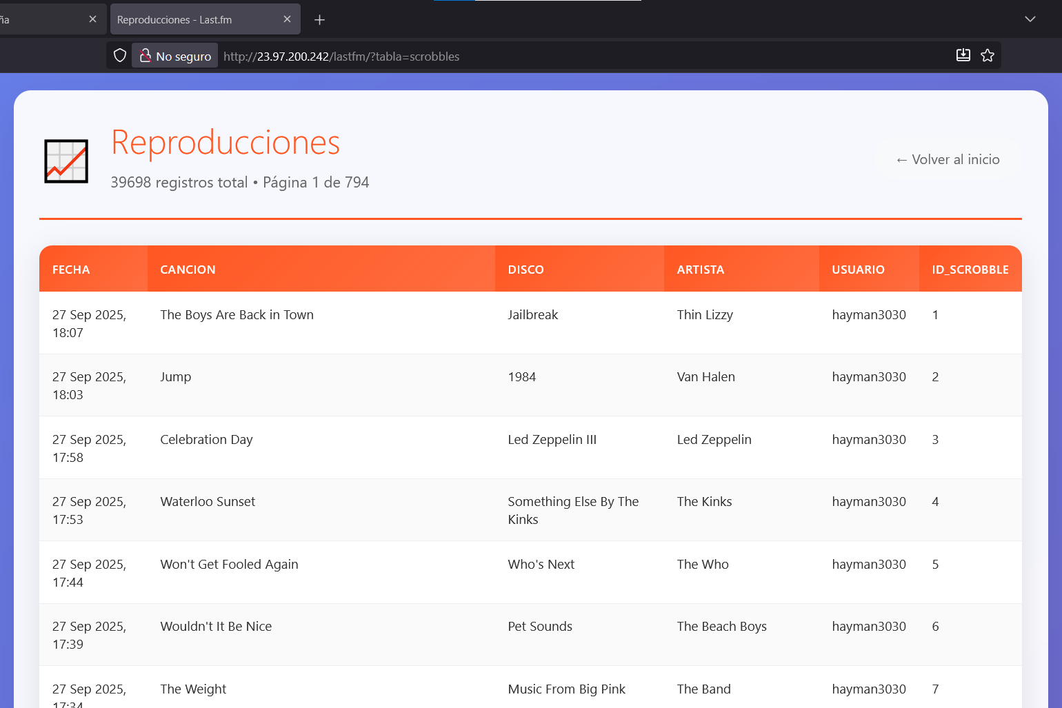
Task: Click hayman3030 in Thin Lizzy row
Action: [869, 315]
